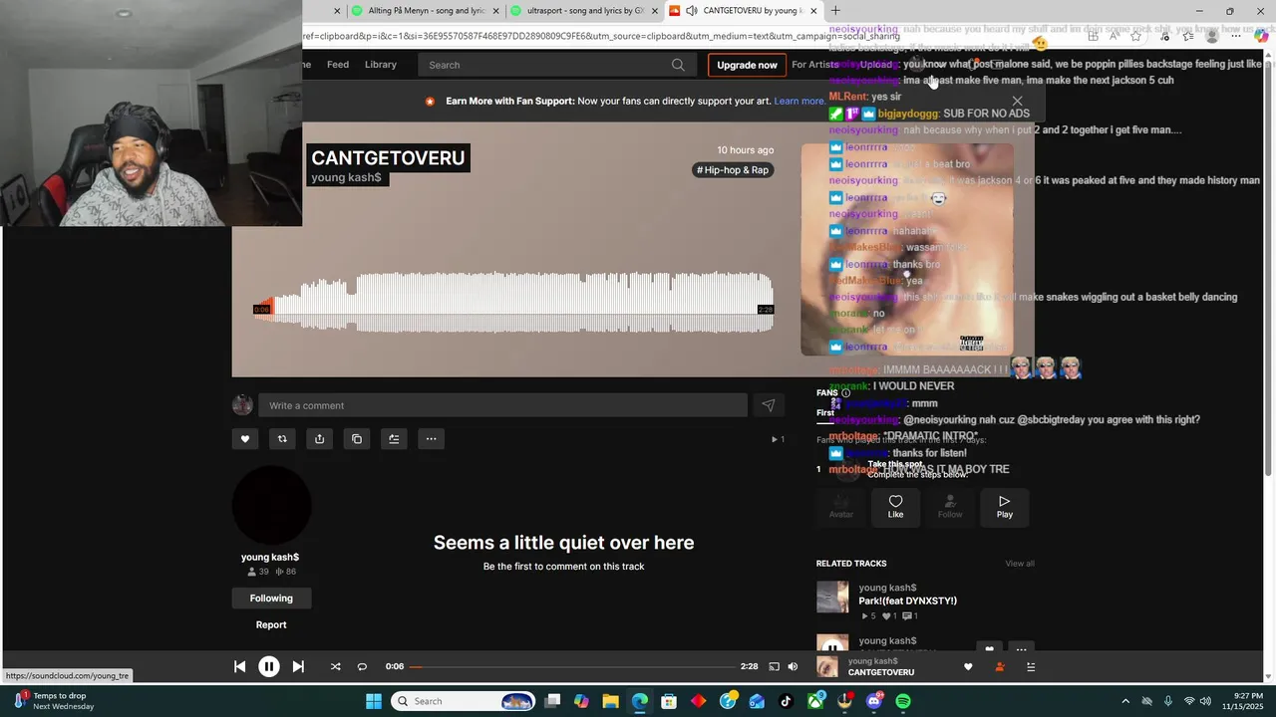1276x717 pixels.
Task: Add track to Next up with playlist icon
Action: (394, 438)
